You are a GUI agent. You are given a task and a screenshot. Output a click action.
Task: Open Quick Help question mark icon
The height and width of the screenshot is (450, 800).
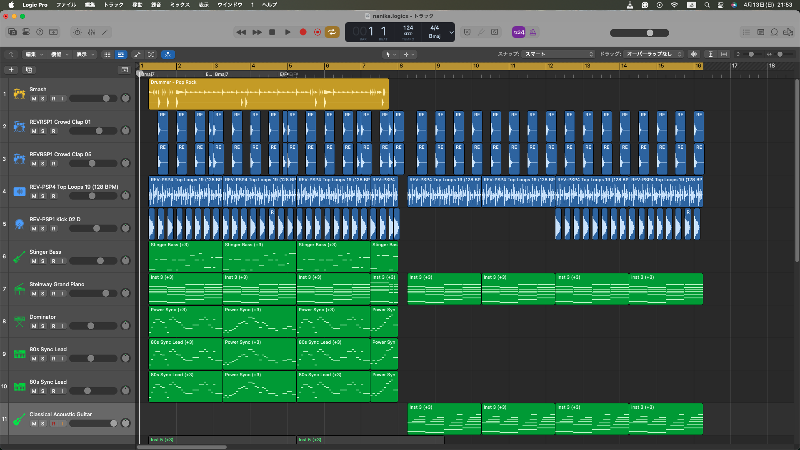point(40,32)
